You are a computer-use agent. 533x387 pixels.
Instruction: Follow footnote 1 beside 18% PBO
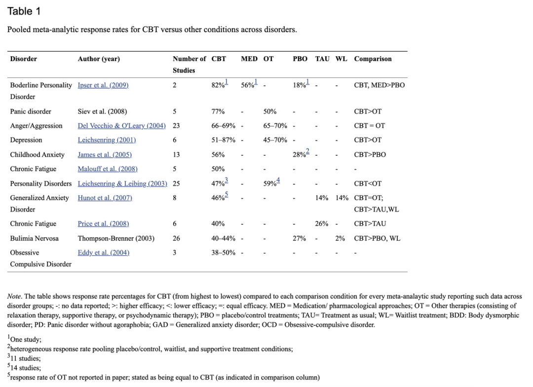307,82
